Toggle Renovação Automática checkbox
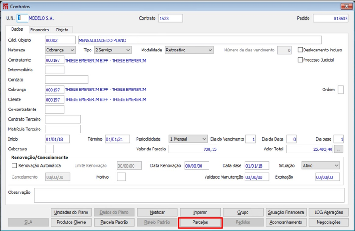Viewport: 355px width, 231px height. click(x=14, y=166)
